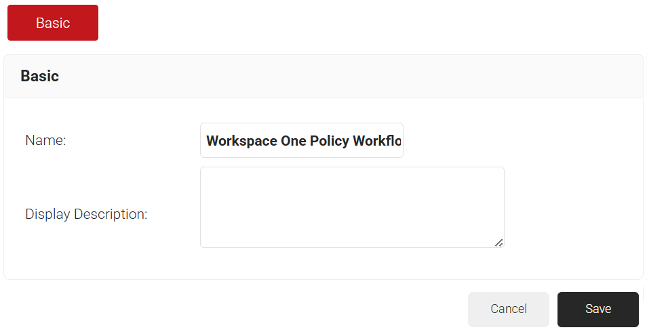Click the Display Description label
Viewport: 647px width, 334px height.
tap(86, 214)
